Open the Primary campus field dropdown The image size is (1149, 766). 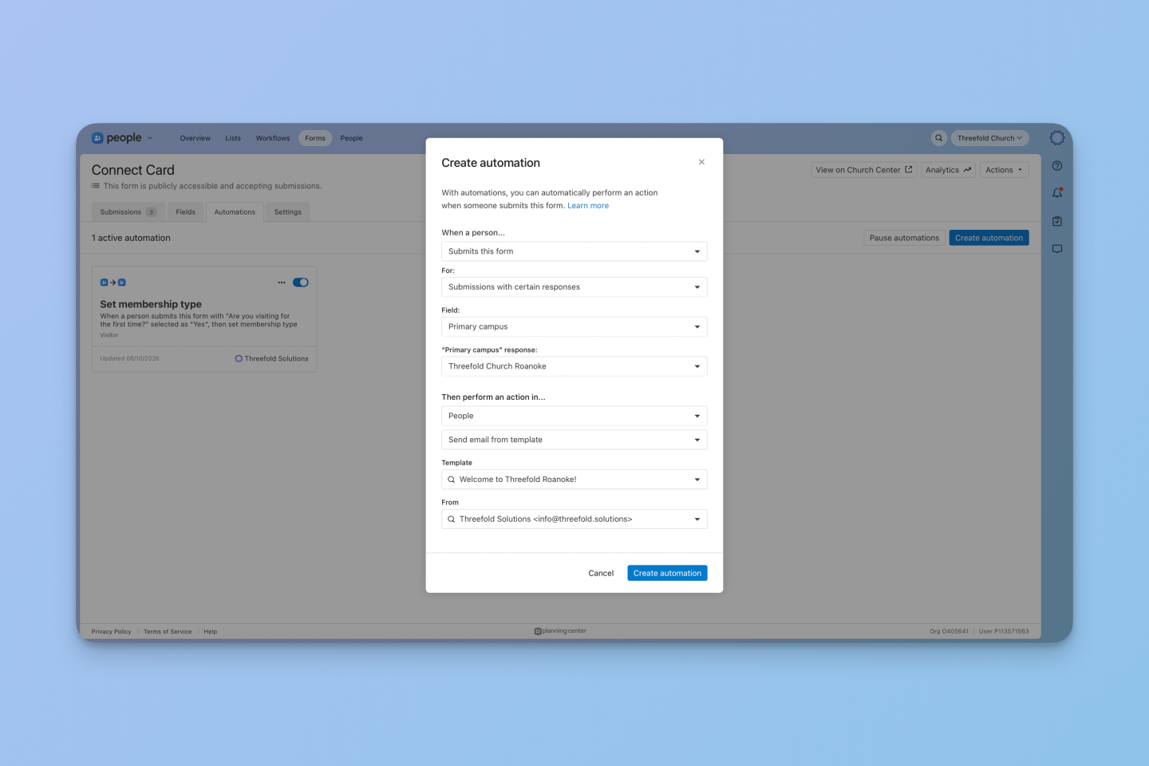pos(574,326)
